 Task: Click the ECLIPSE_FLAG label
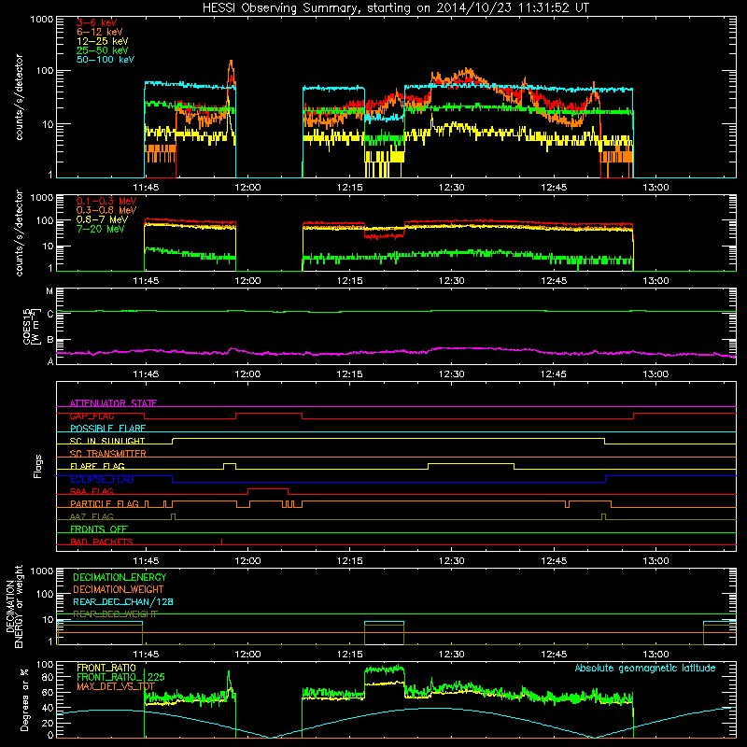102,479
